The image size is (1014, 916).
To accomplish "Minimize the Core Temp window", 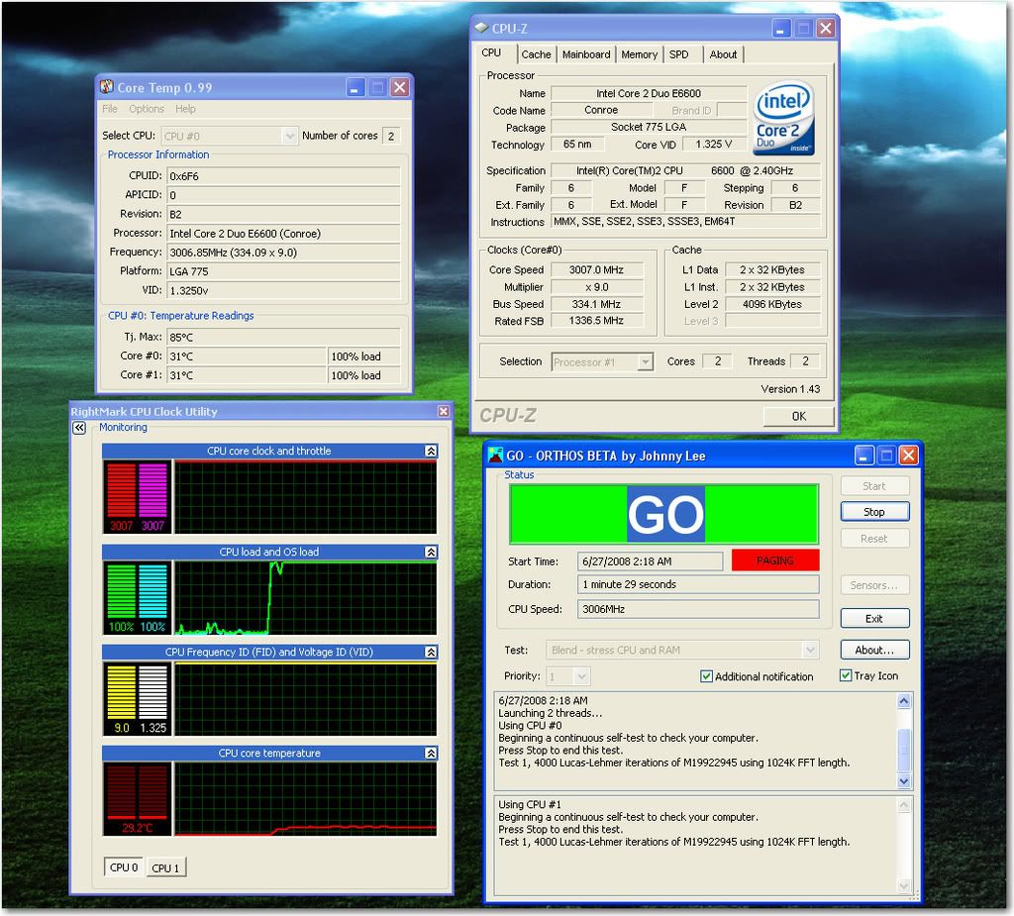I will pos(355,87).
